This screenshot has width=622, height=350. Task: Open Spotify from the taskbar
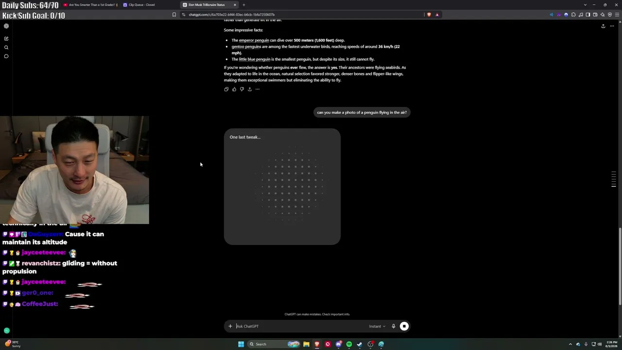pos(349,344)
